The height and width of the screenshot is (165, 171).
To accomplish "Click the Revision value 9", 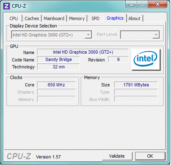I will click(118, 59).
